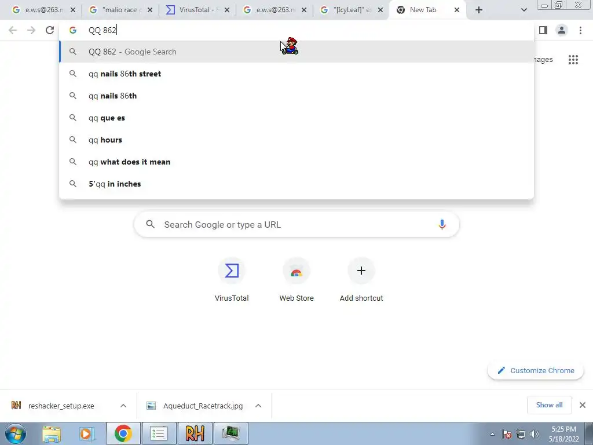593x445 pixels.
Task: Expand options for Aqueduct_Racetrack.jpg download
Action: pos(258,406)
